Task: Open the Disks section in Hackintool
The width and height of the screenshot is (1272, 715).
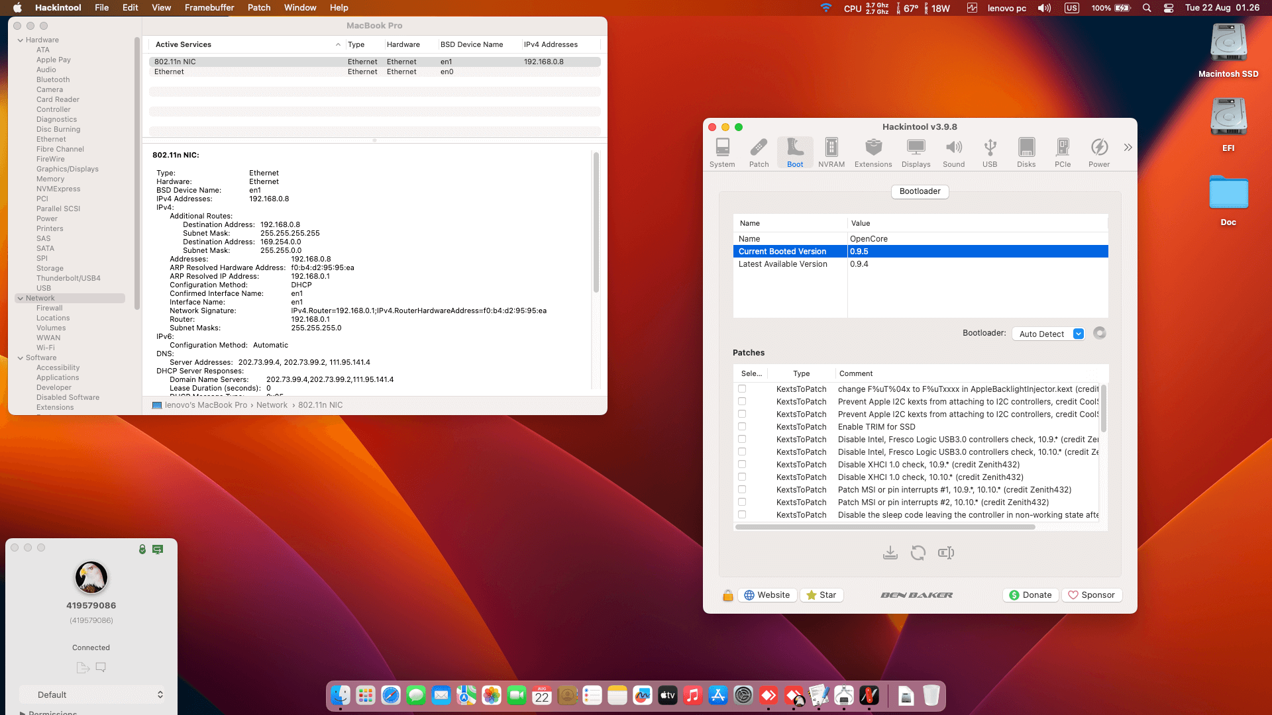Action: pos(1026,153)
